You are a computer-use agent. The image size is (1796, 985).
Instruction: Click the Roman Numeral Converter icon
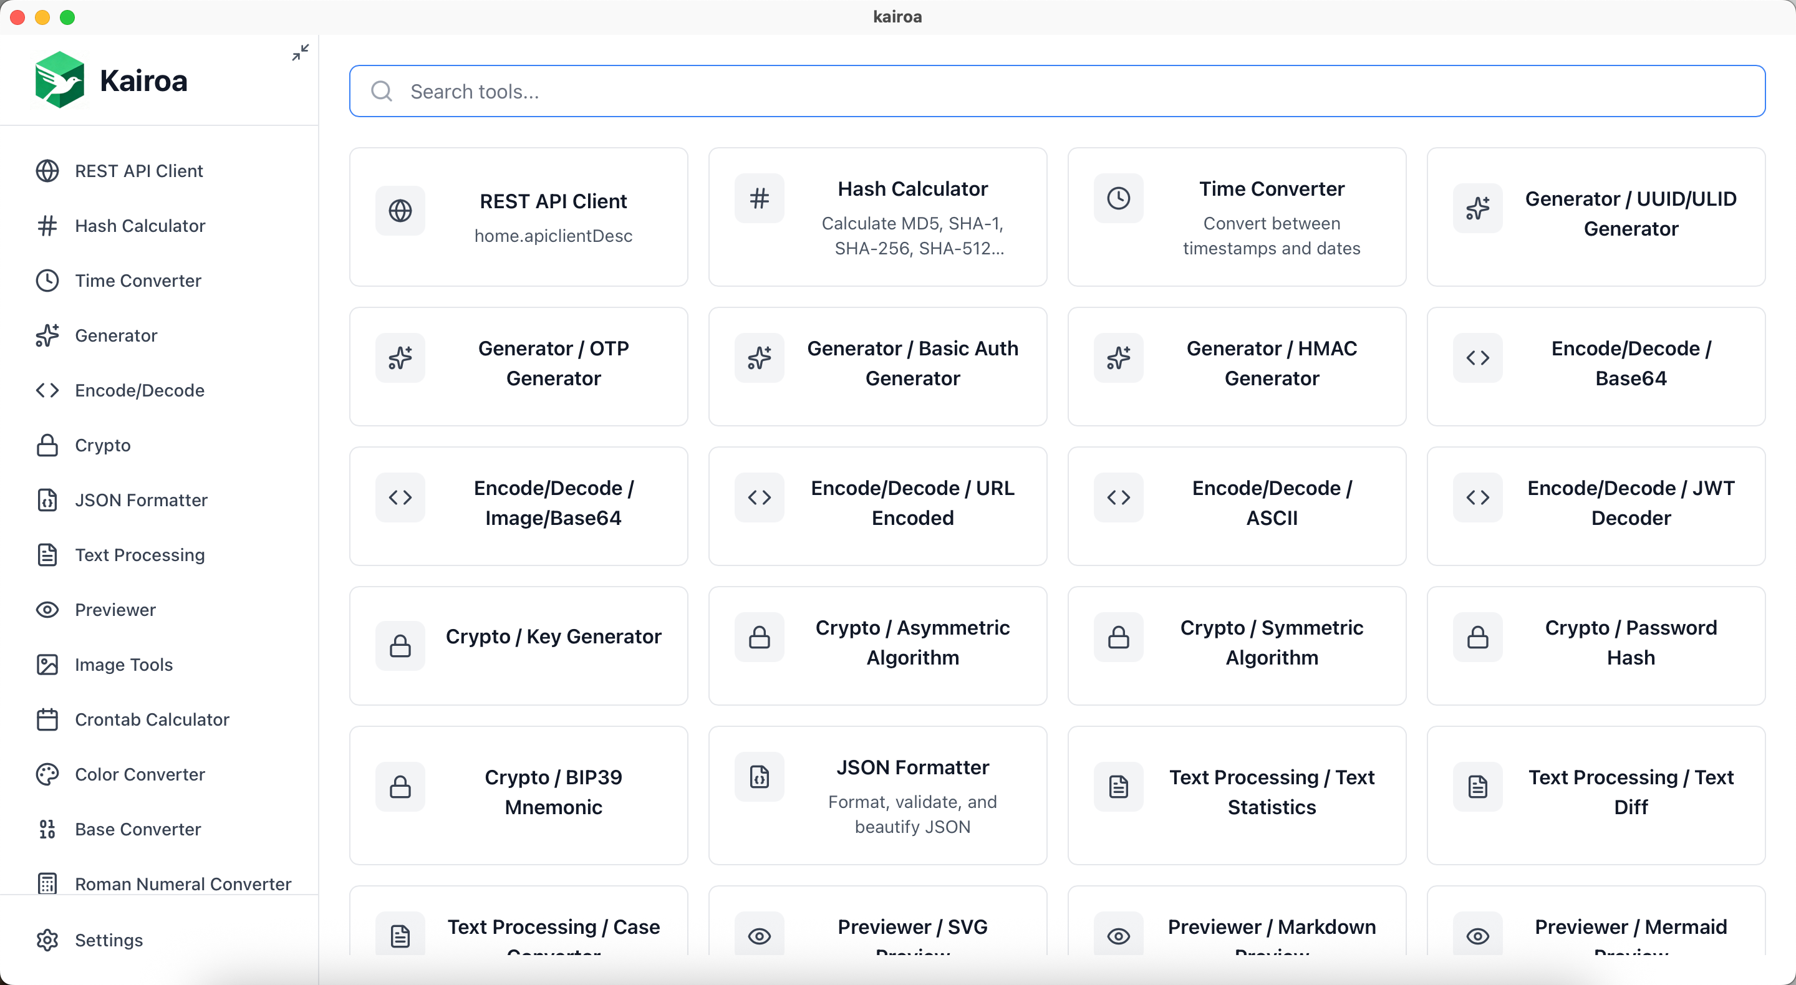click(x=47, y=883)
